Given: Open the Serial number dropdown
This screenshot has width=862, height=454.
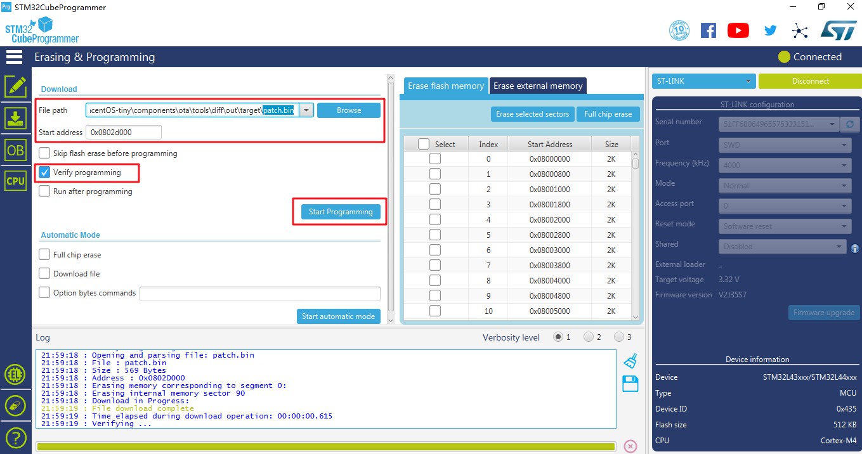Looking at the screenshot, I should (779, 124).
